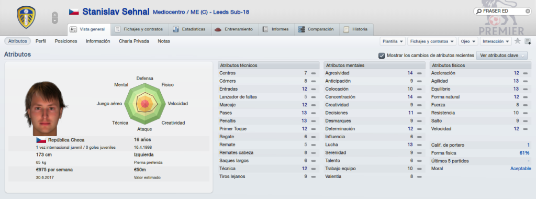Select the Perfil sub-tab

(x=41, y=41)
